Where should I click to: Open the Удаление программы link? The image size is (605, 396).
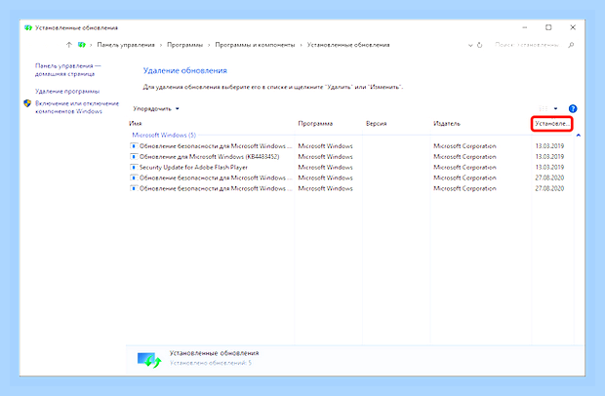67,92
